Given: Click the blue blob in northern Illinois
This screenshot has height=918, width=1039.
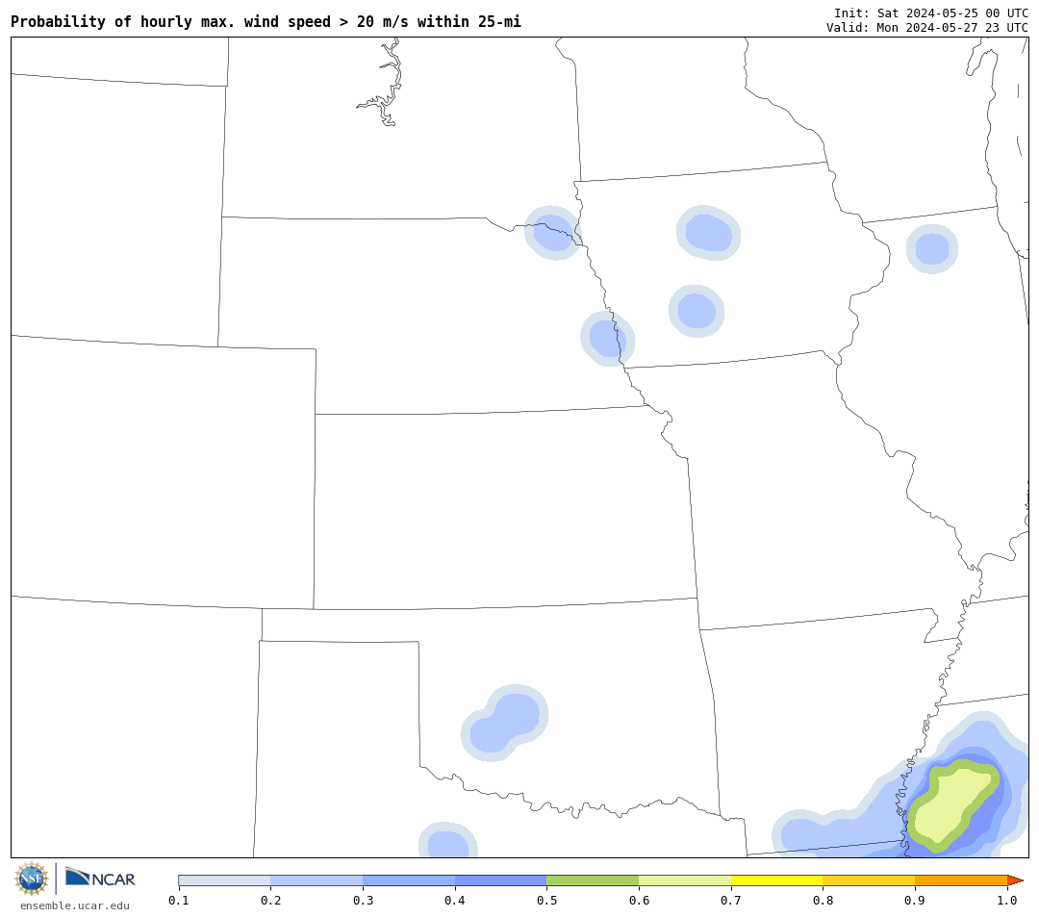Looking at the screenshot, I should (x=931, y=248).
